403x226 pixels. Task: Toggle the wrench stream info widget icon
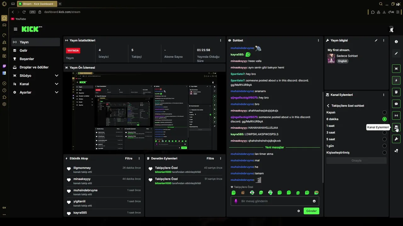click(396, 139)
